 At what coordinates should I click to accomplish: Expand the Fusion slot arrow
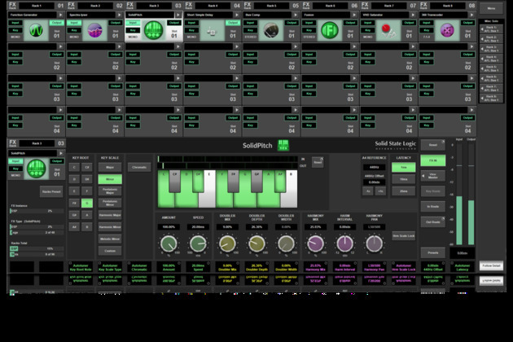(x=354, y=15)
